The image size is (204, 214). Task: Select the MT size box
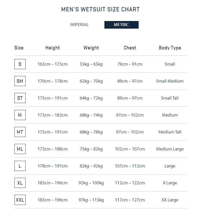pyautogui.click(x=20, y=132)
